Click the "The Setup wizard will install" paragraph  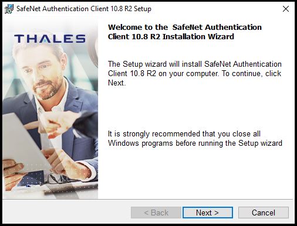click(x=195, y=73)
